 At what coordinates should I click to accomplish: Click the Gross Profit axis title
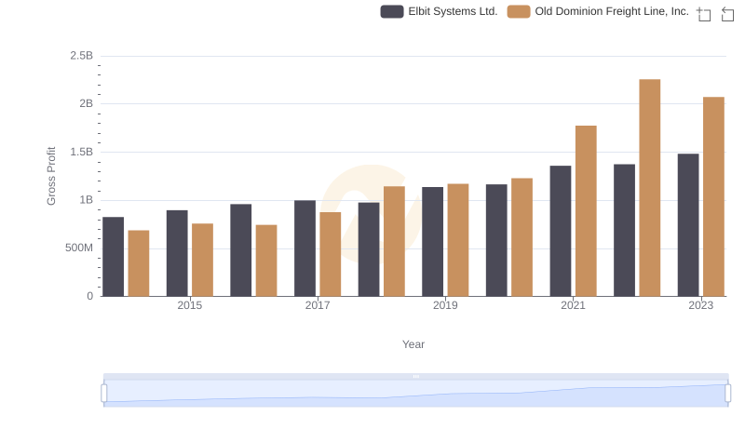coord(51,176)
